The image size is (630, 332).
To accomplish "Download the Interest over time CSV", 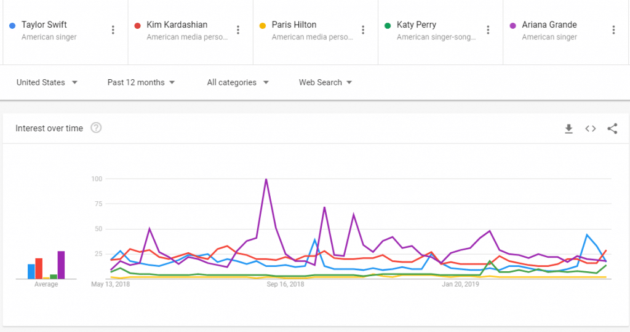I will click(568, 128).
